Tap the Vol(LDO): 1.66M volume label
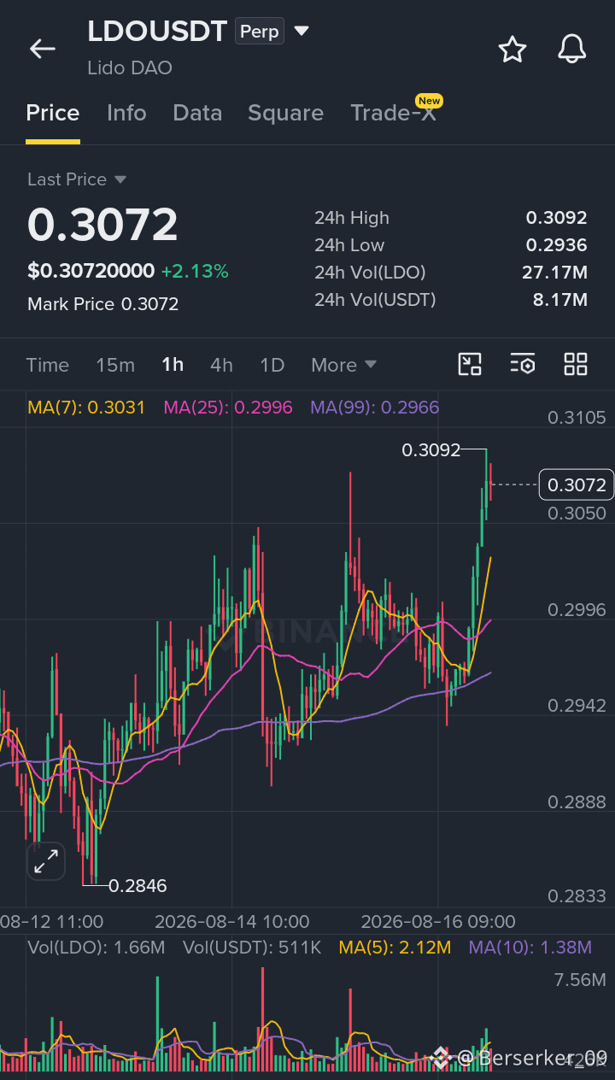The height and width of the screenshot is (1080, 615). coord(97,948)
